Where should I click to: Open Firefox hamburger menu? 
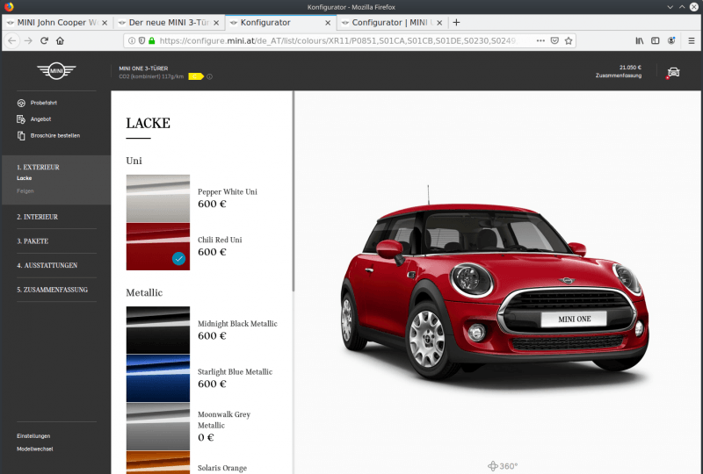(692, 40)
